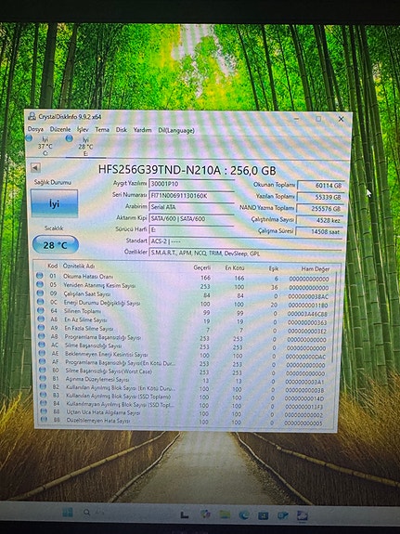This screenshot has height=534, width=400.
Task: Click the status dot for attribute 01
Action: (x=40, y=275)
